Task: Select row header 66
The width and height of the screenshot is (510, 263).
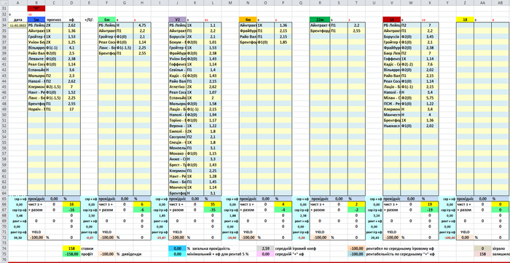Action: [4, 204]
